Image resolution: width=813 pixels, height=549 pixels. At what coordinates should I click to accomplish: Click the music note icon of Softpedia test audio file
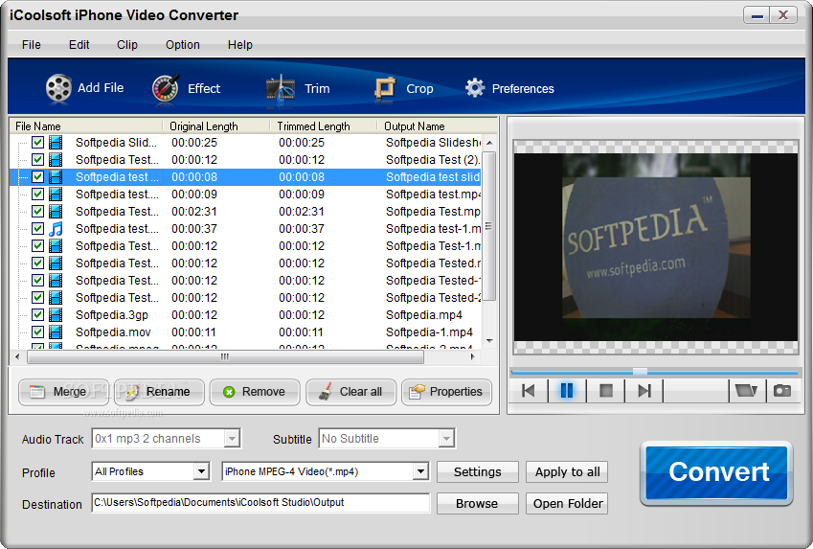click(x=56, y=229)
